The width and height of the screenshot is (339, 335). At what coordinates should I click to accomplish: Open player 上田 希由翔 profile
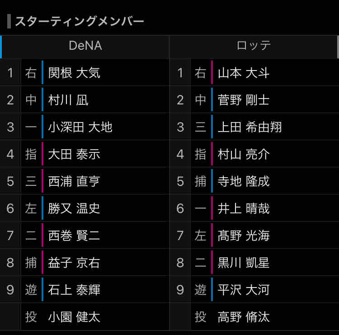click(x=250, y=127)
